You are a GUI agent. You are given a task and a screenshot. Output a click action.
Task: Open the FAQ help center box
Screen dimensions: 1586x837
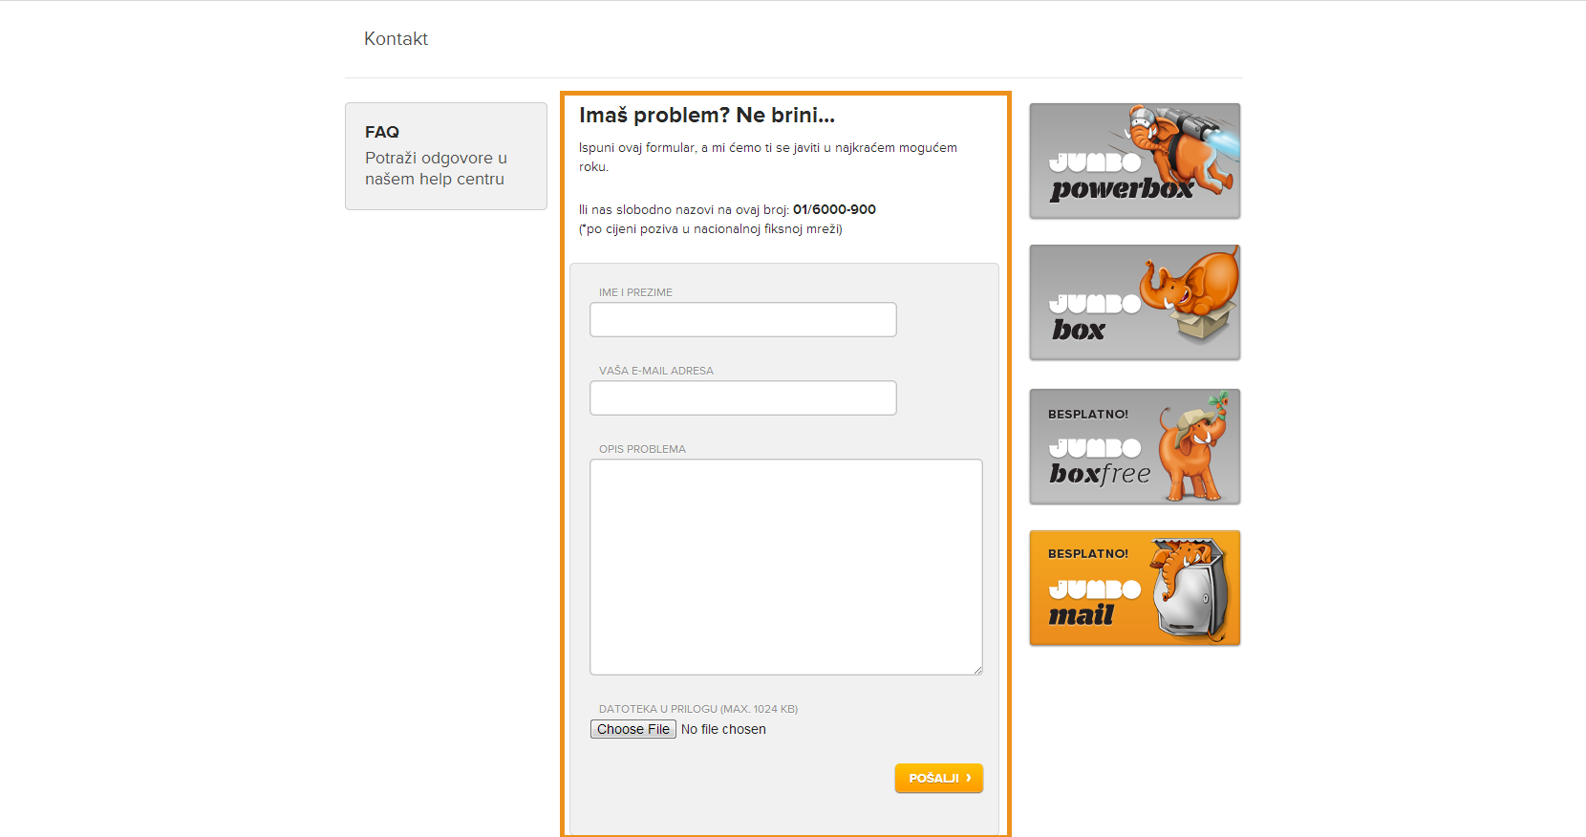pos(446,156)
